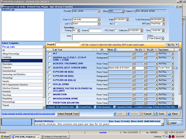Open the Provider dropdown
The height and width of the screenshot is (139, 186).
click(99, 11)
